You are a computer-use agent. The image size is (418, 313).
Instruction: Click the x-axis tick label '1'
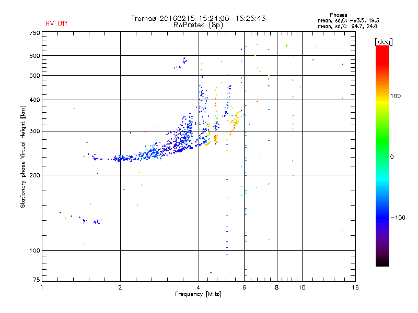click(x=42, y=287)
